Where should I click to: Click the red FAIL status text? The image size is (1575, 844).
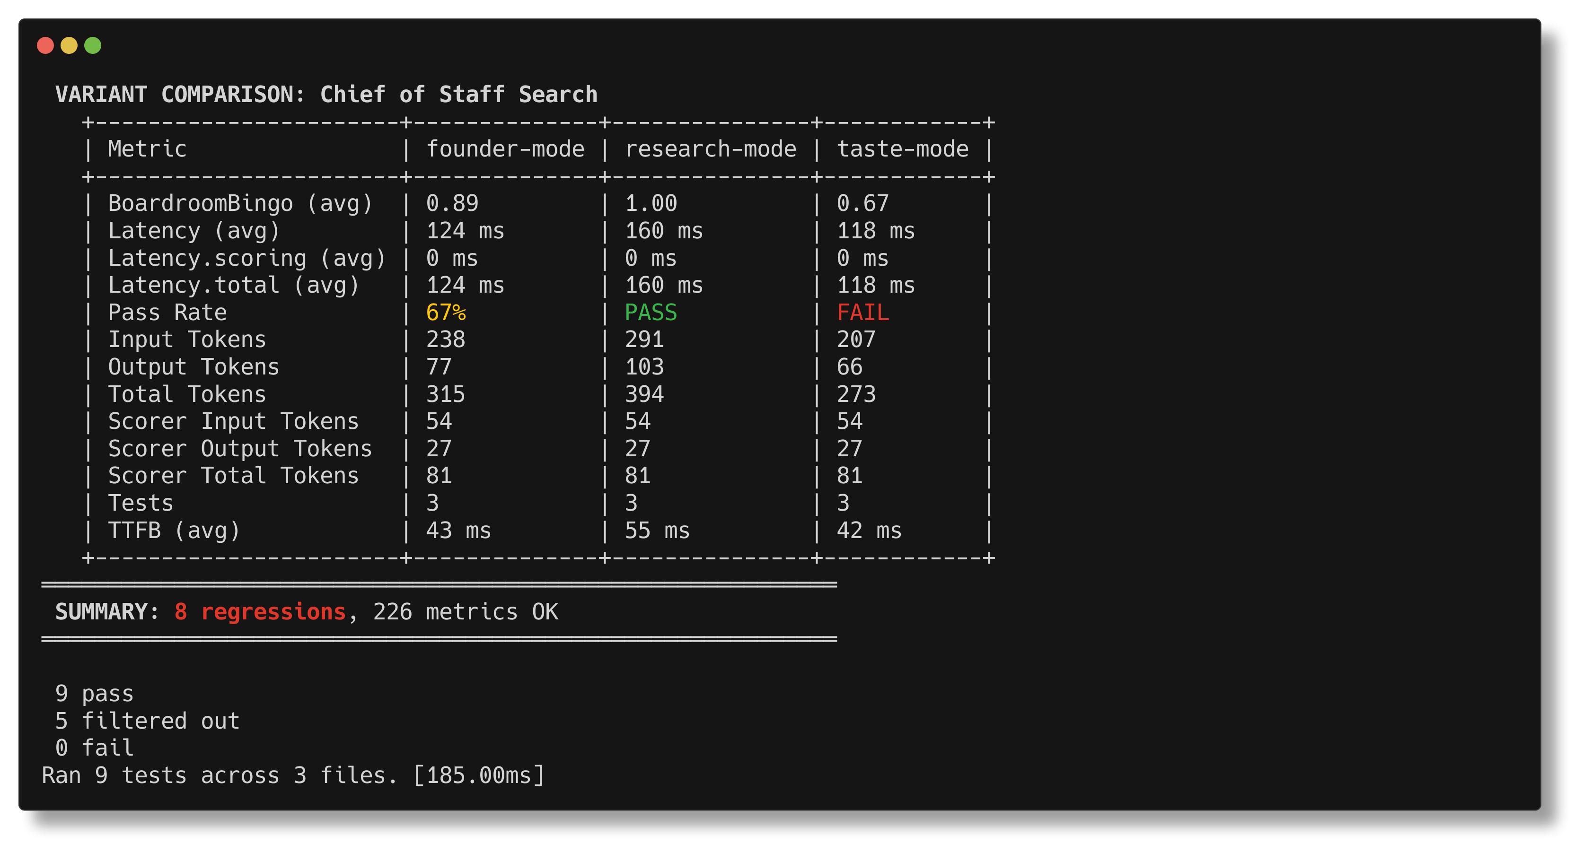pyautogui.click(x=862, y=312)
